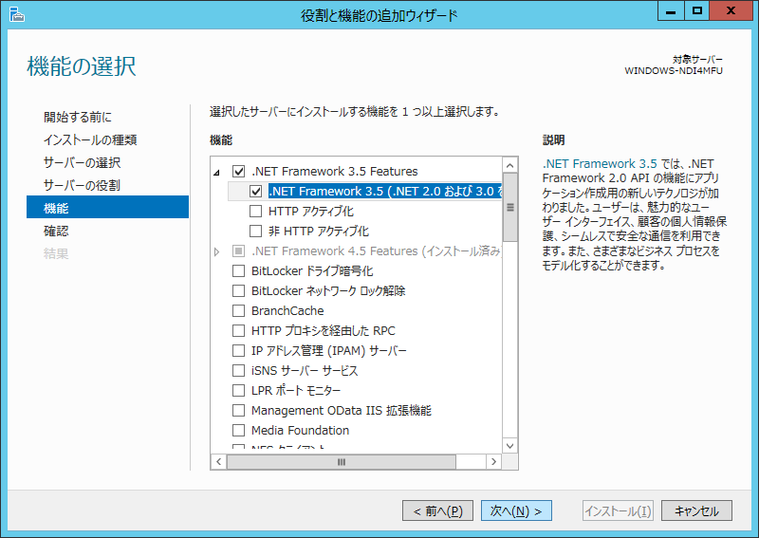Screen dimensions: 759x538
Task: Click the wizard icon in the title bar
Action: click(14, 13)
